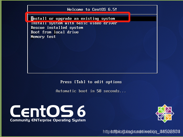Image resolution: width=183 pixels, height=137 pixels.
Task: Click the "Press [Tab] to edit options" hint
Action: point(91,82)
